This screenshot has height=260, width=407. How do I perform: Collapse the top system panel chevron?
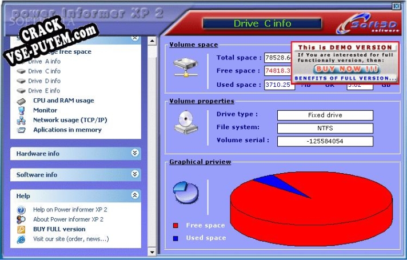coord(135,38)
